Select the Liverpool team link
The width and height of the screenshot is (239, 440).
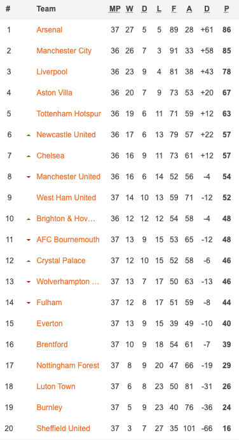pyautogui.click(x=52, y=72)
